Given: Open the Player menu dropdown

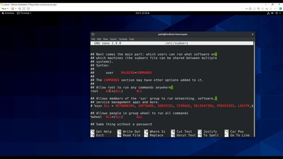Looking at the screenshot, I should click(5, 9).
